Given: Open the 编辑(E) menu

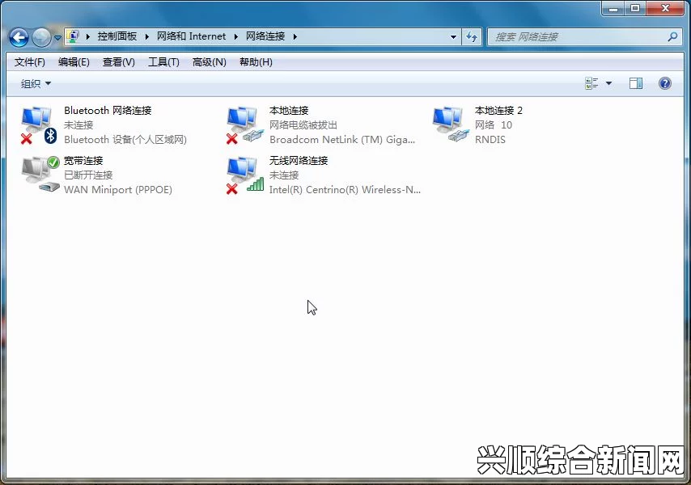Looking at the screenshot, I should pyautogui.click(x=74, y=62).
